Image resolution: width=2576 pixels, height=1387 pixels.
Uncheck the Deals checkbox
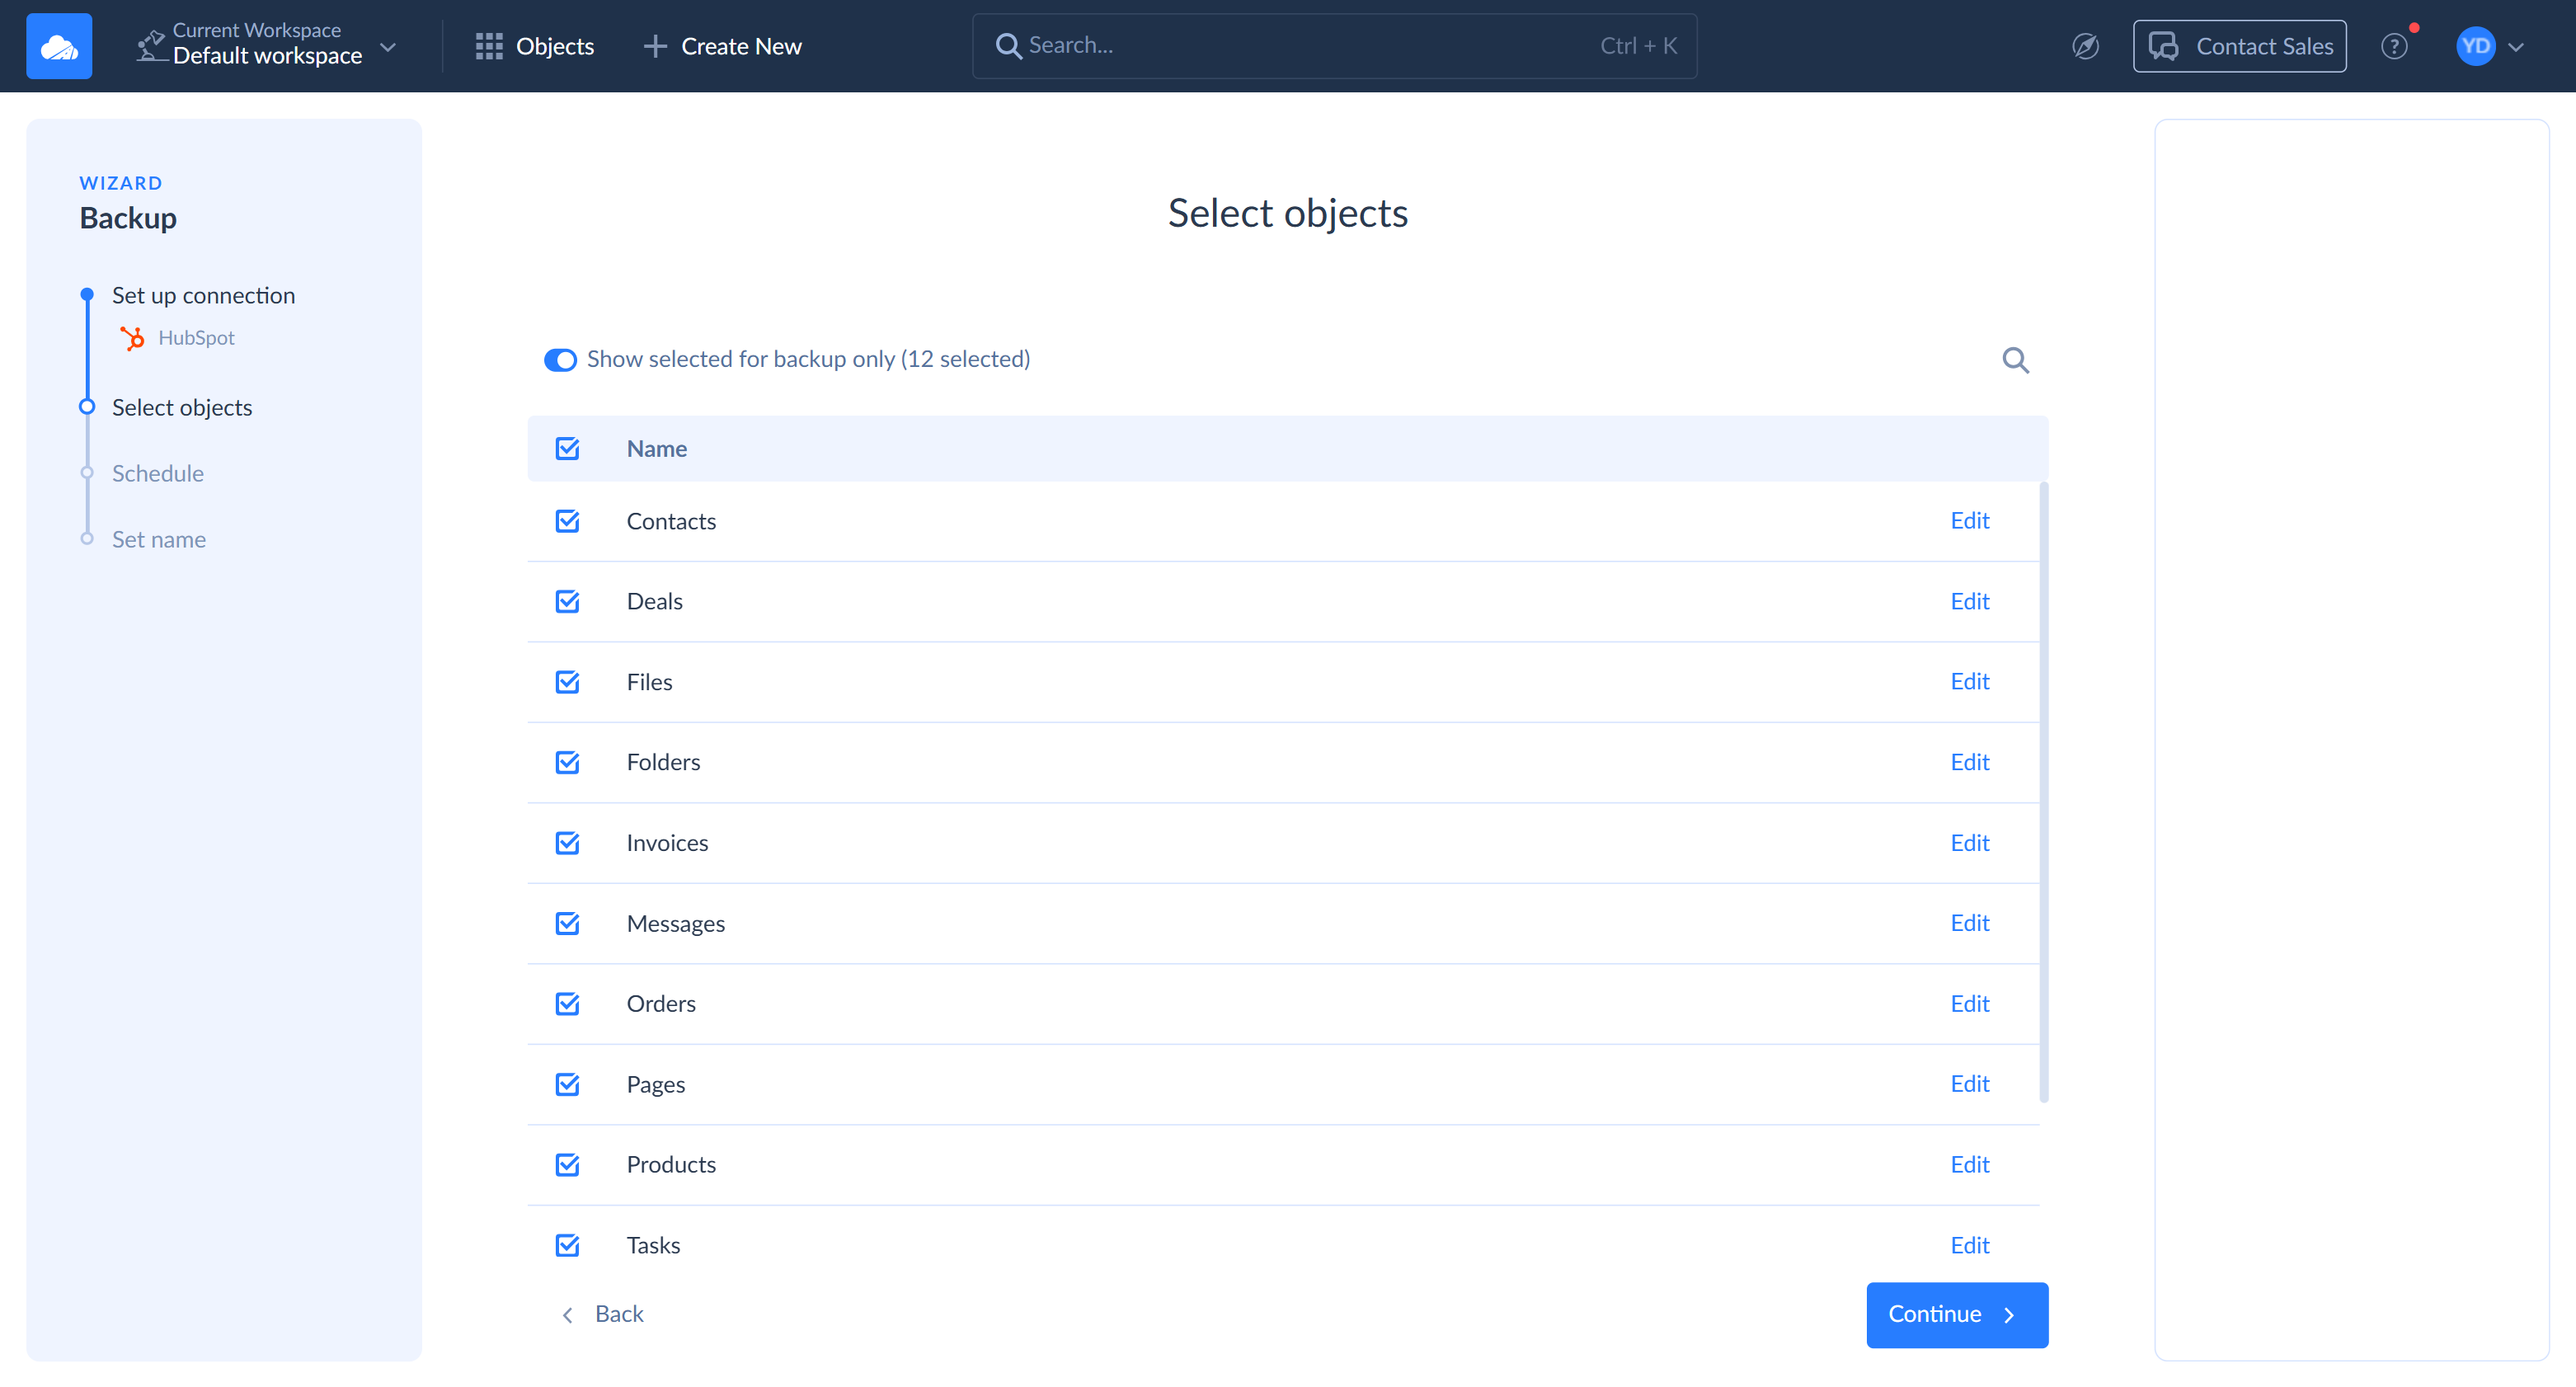point(567,601)
